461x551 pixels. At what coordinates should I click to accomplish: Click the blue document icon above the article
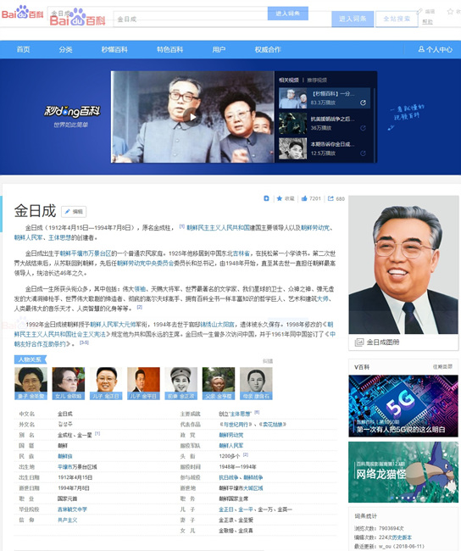coord(266,198)
